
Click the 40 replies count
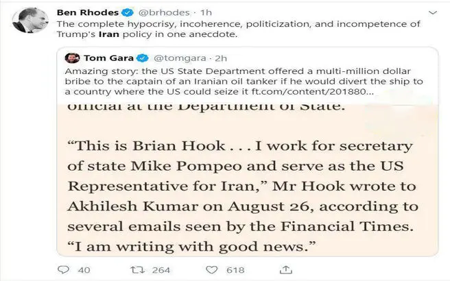(x=84, y=270)
